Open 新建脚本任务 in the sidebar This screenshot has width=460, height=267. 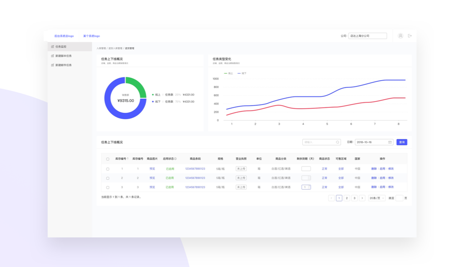click(x=70, y=55)
